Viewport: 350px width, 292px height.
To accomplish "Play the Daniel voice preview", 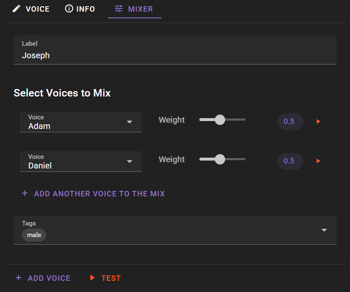I will tap(318, 161).
